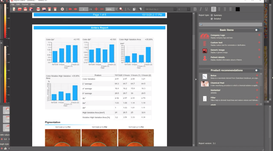This screenshot has height=151, width=273.
Task: Center align text
Action: click(219, 9)
